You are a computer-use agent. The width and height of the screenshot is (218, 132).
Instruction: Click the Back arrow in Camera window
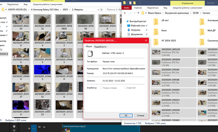click(x=125, y=13)
